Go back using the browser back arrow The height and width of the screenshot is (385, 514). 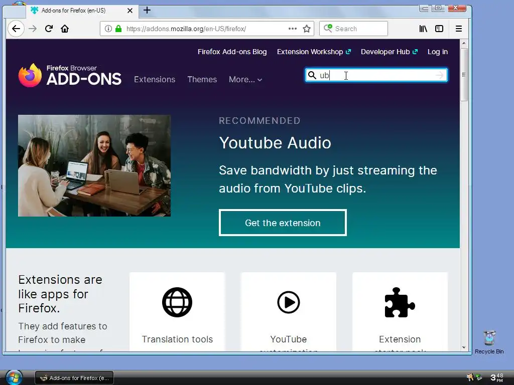coord(16,29)
